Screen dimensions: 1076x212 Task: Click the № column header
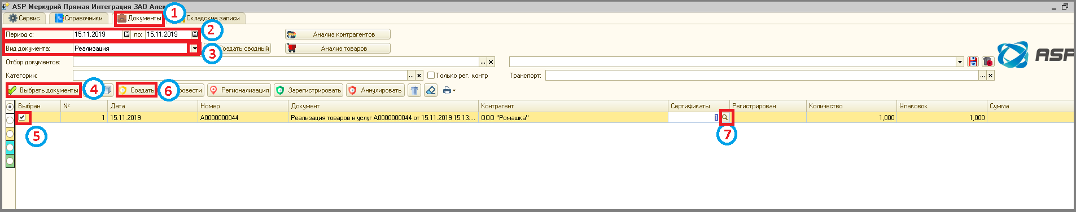(x=84, y=106)
